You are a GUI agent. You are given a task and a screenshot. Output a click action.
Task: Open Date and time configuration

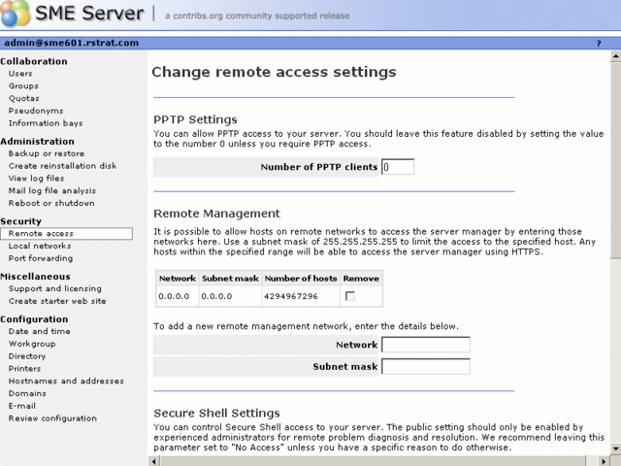coord(40,331)
